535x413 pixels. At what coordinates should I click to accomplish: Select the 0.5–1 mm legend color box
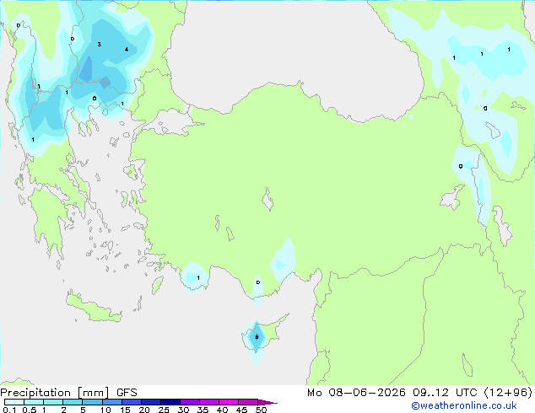(34, 402)
